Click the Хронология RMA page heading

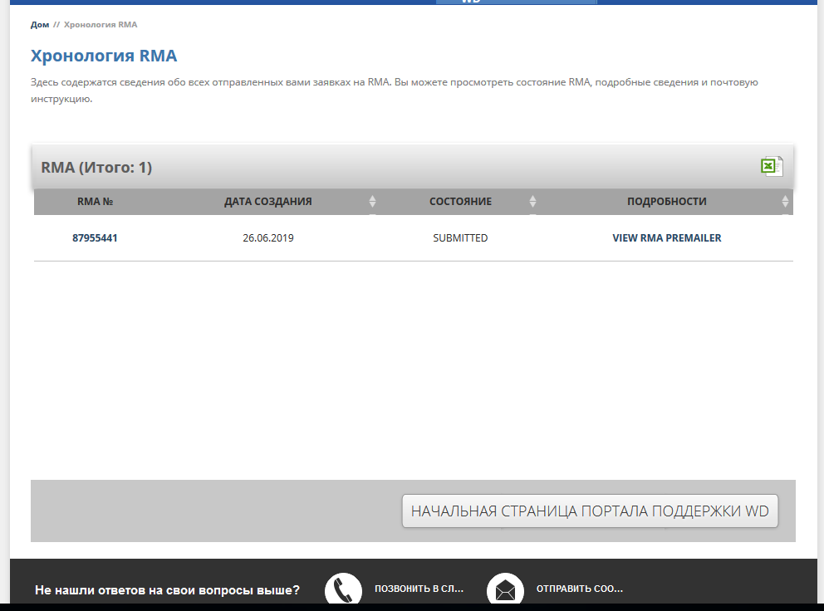[x=104, y=56]
